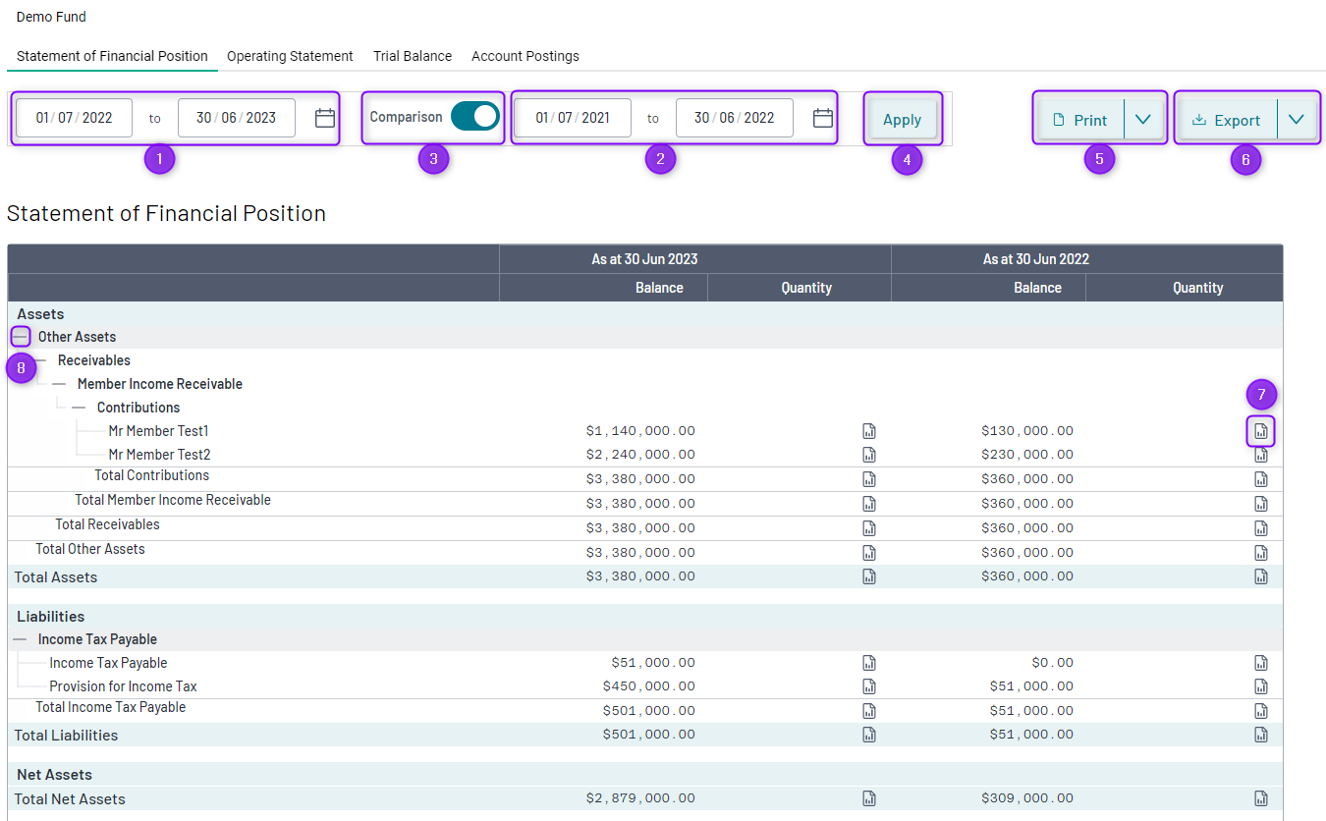
Task: Open calendar picker for the primary date range
Action: 325,118
